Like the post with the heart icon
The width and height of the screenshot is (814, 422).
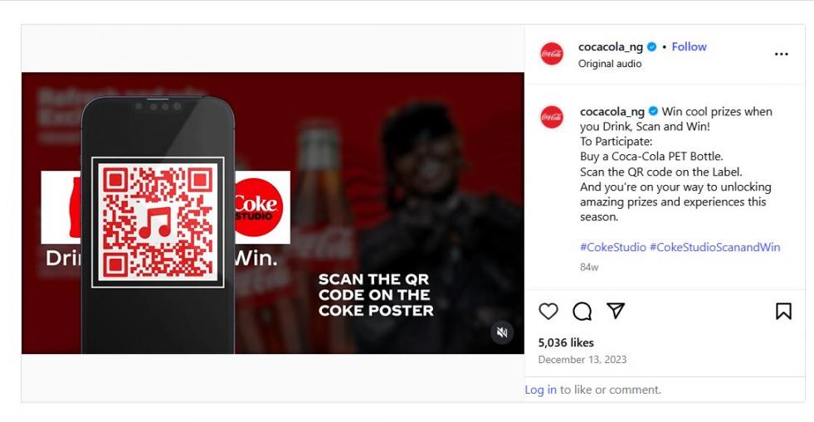pos(548,311)
